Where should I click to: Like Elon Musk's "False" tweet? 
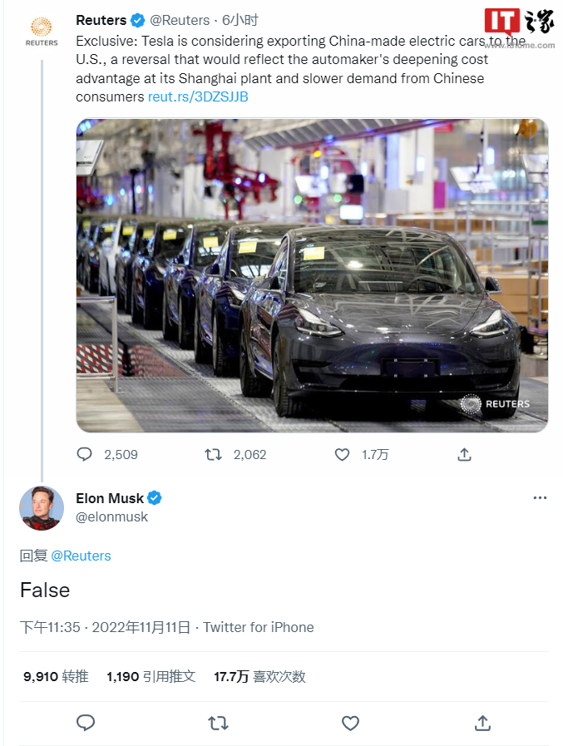point(350,723)
